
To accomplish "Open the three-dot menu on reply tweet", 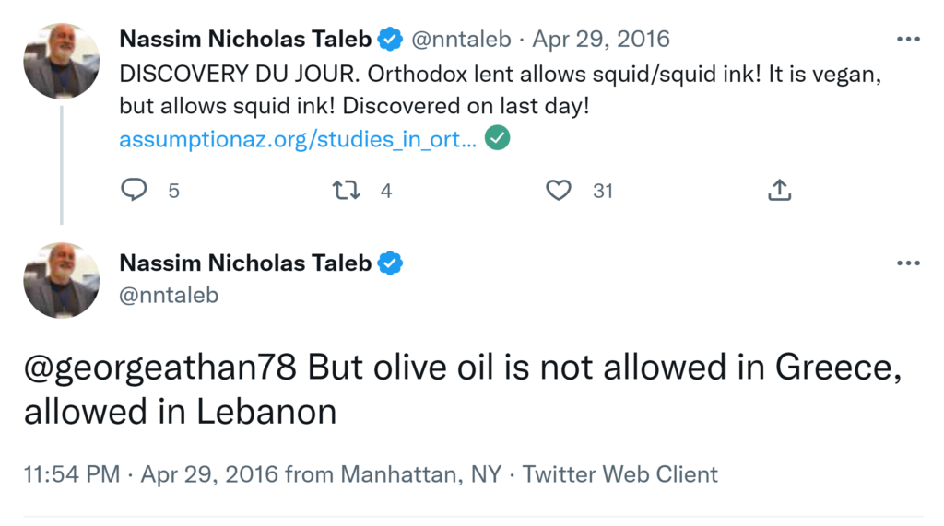I will pyautogui.click(x=908, y=263).
